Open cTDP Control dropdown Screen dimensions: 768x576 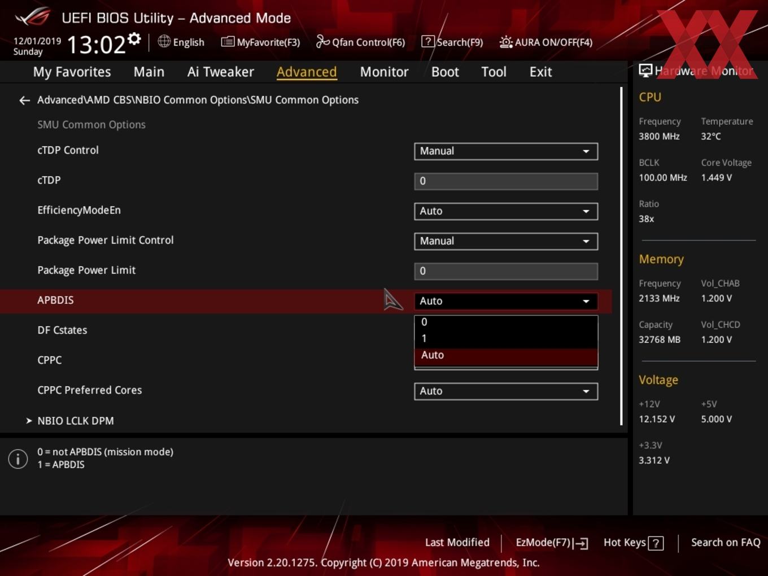[x=506, y=151]
